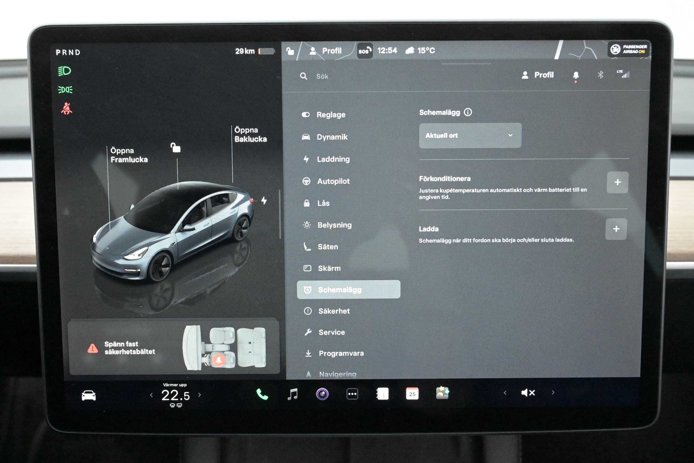Screen dimensions: 694x463
Task: Tap the headlight indicator icon
Action: coord(64,71)
